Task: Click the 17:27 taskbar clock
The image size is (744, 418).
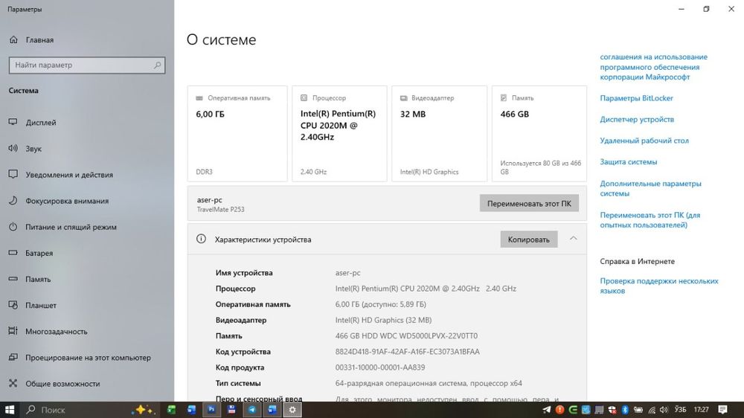Action: tap(702, 410)
